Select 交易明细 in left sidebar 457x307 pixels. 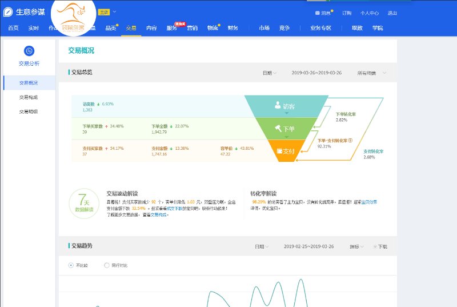coord(29,111)
